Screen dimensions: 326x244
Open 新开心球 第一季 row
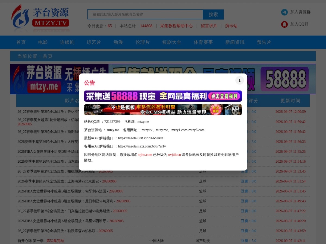(41, 241)
